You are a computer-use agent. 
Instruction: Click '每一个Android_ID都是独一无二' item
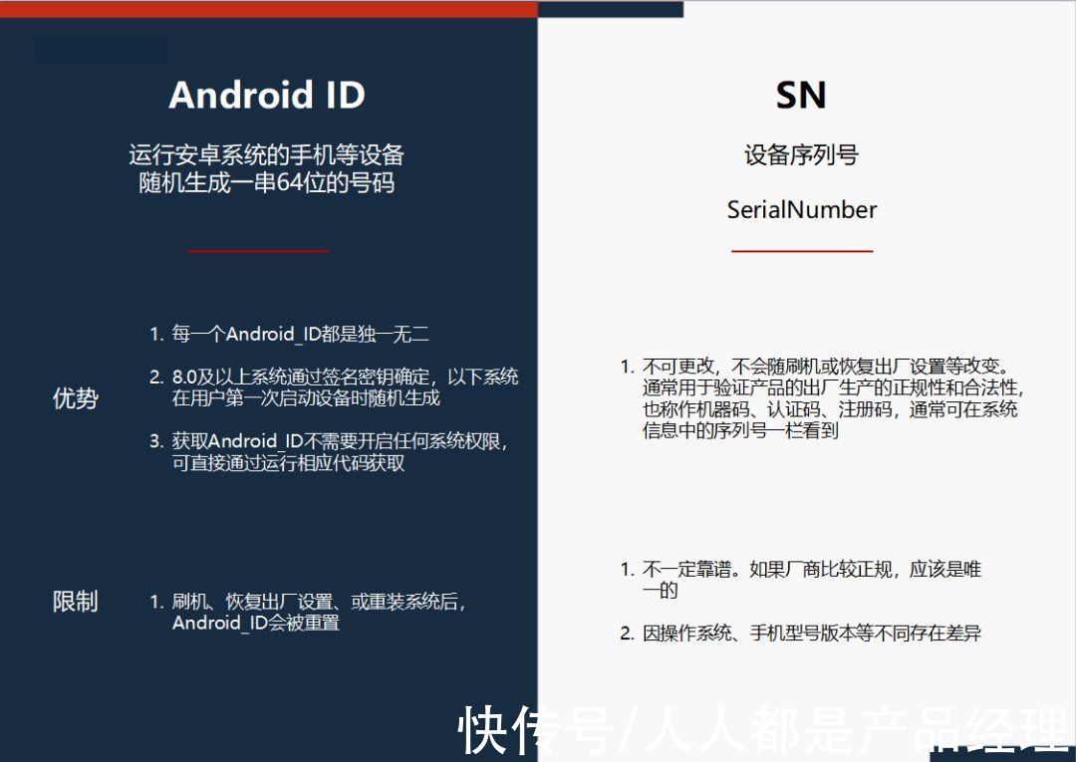coord(301,334)
